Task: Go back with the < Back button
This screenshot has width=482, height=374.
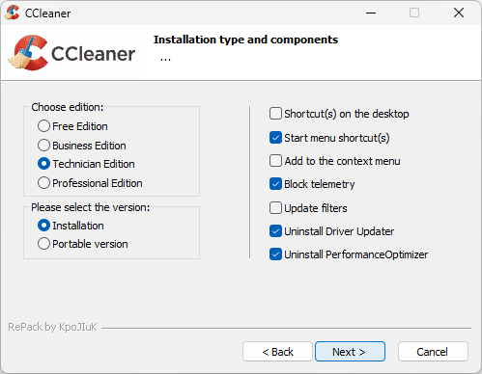Action: coord(277,352)
